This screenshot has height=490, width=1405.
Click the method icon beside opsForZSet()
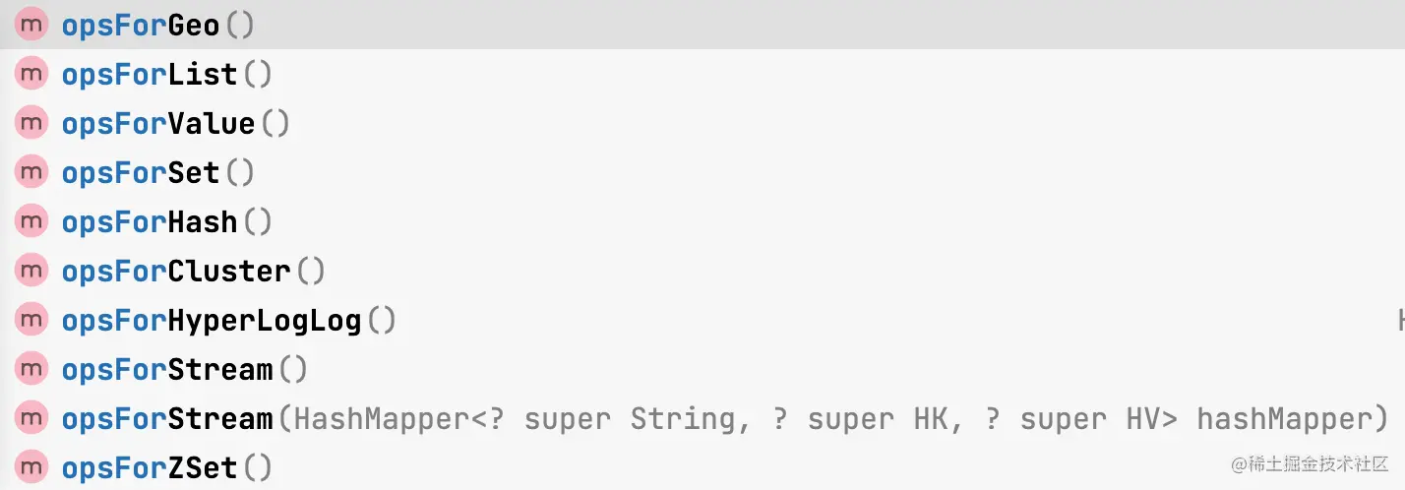click(x=31, y=467)
